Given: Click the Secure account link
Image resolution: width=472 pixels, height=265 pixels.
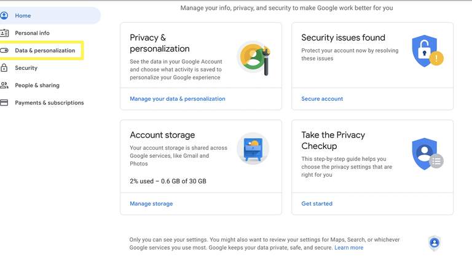Looking at the screenshot, I should tap(322, 99).
